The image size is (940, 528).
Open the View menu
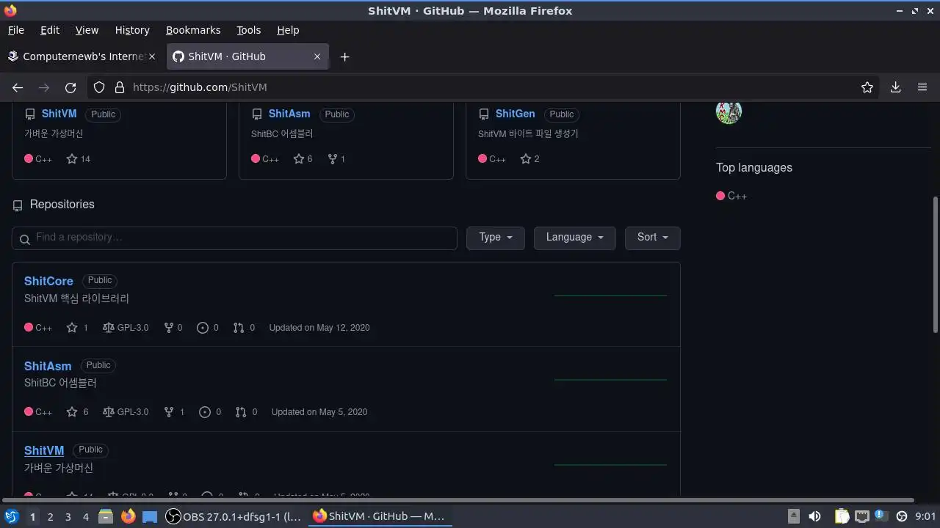click(x=87, y=30)
